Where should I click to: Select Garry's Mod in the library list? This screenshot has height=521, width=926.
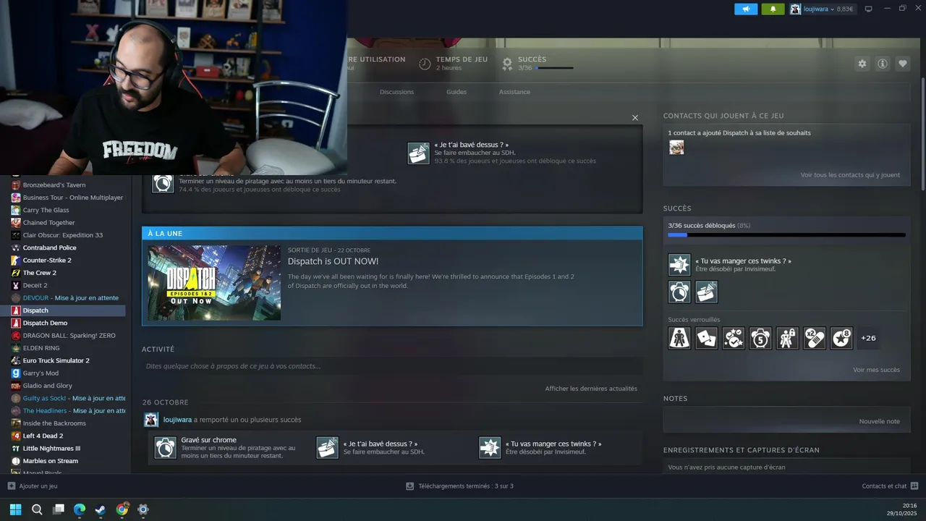point(41,373)
